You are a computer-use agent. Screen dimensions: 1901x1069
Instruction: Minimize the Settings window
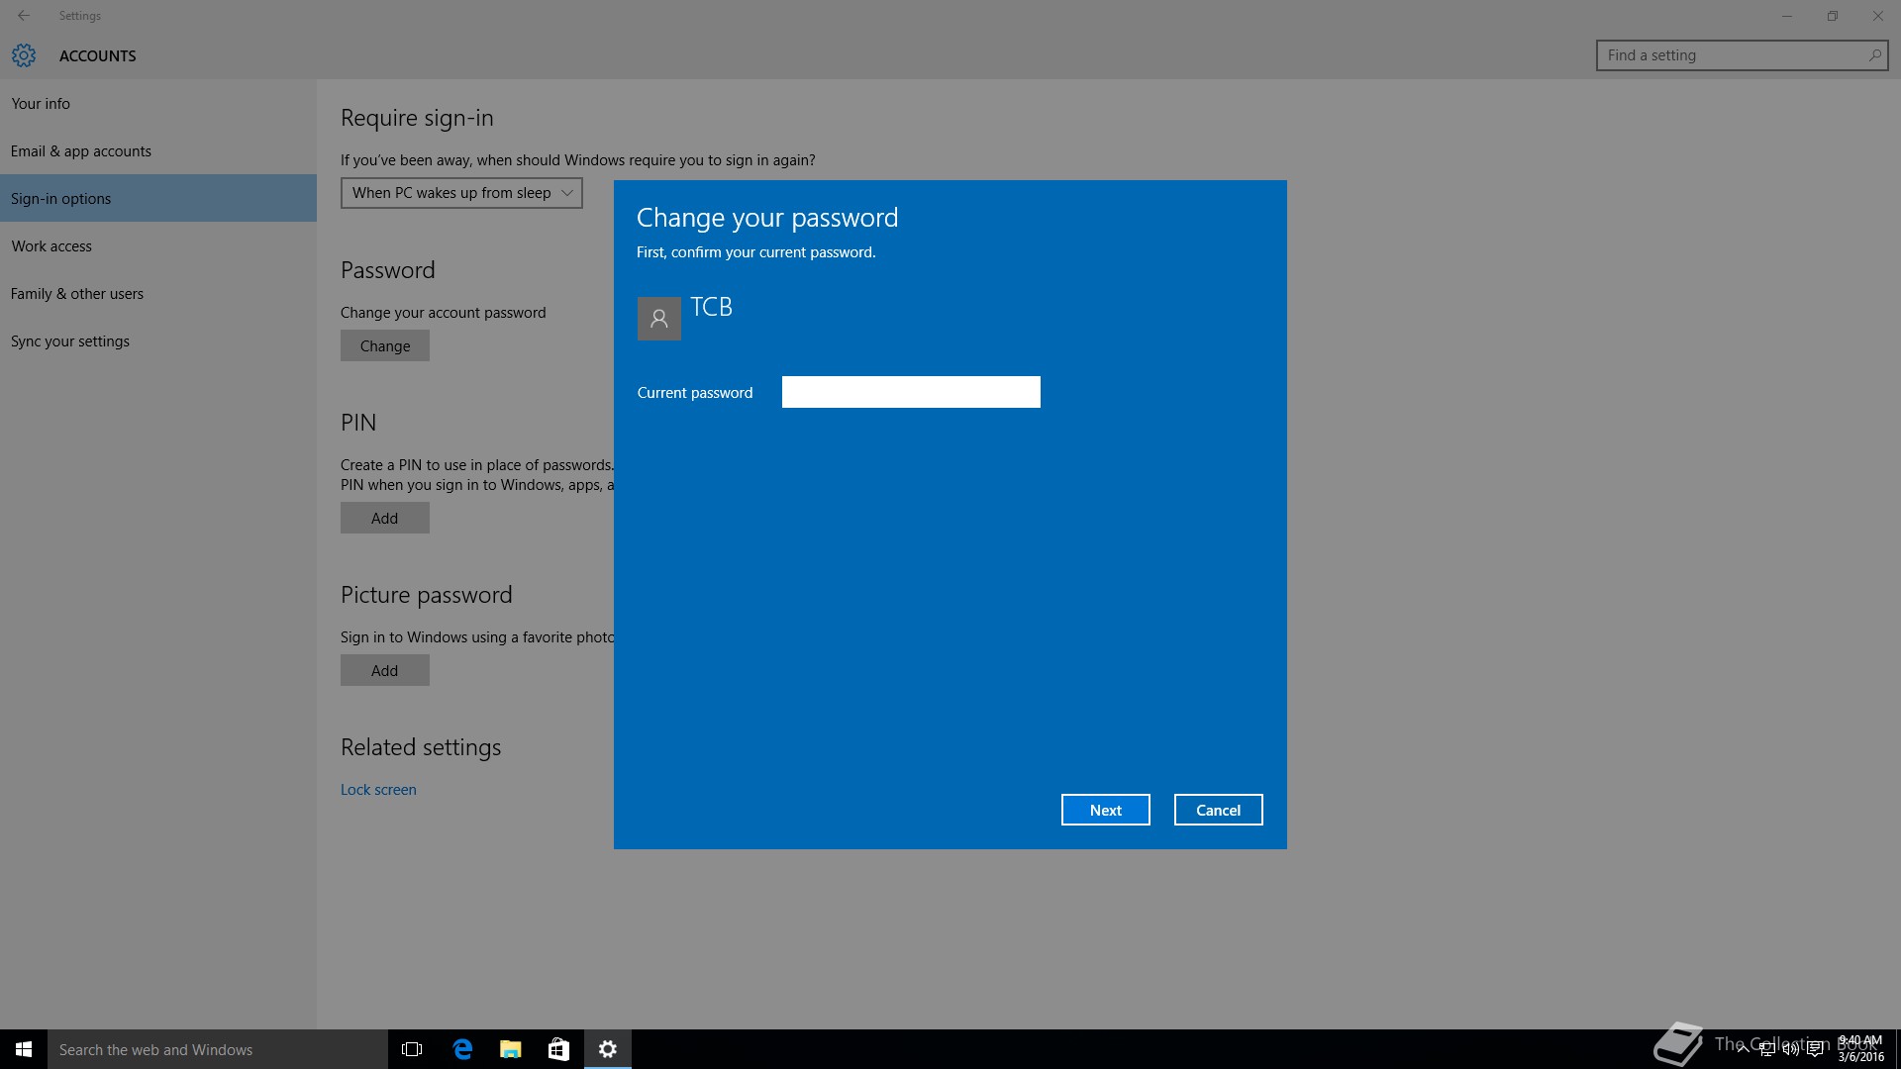(x=1787, y=16)
